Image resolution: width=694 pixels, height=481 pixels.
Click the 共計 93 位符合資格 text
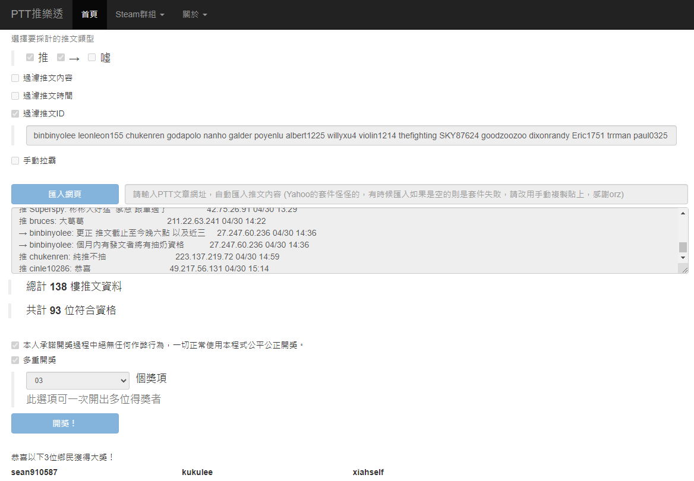point(71,310)
